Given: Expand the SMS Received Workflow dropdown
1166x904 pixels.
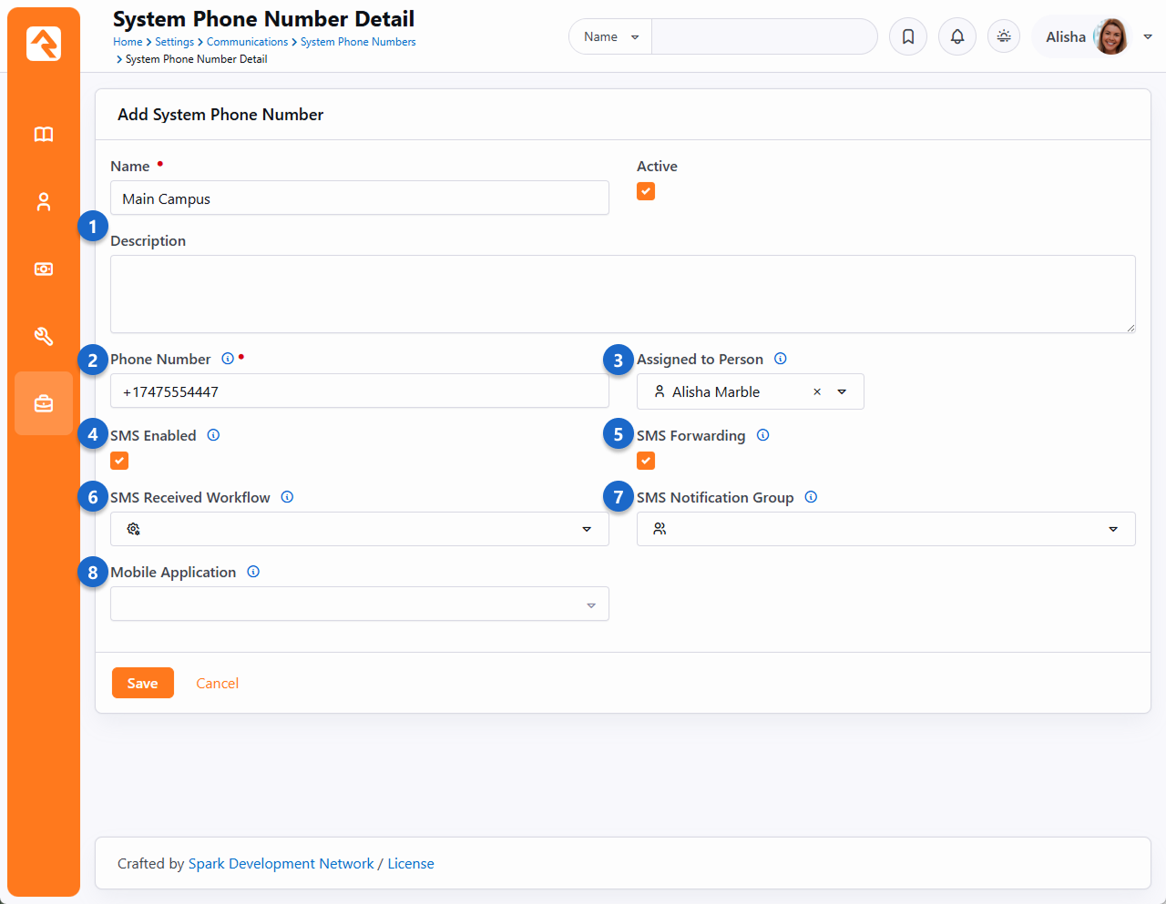Looking at the screenshot, I should coord(359,529).
